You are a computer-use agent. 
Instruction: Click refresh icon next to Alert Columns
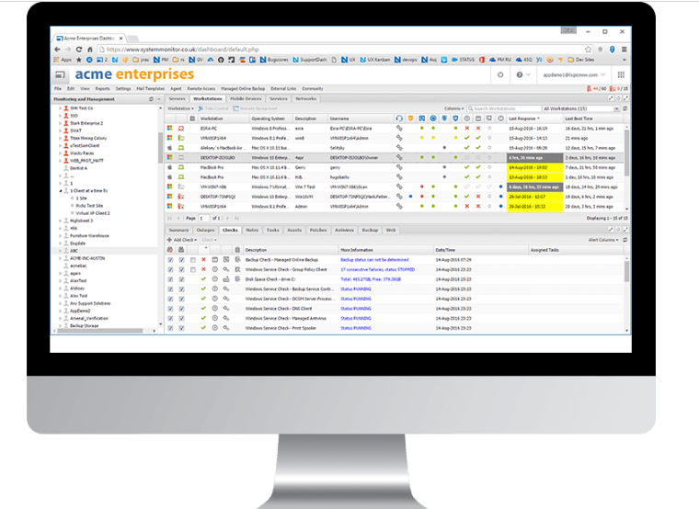pyautogui.click(x=625, y=240)
